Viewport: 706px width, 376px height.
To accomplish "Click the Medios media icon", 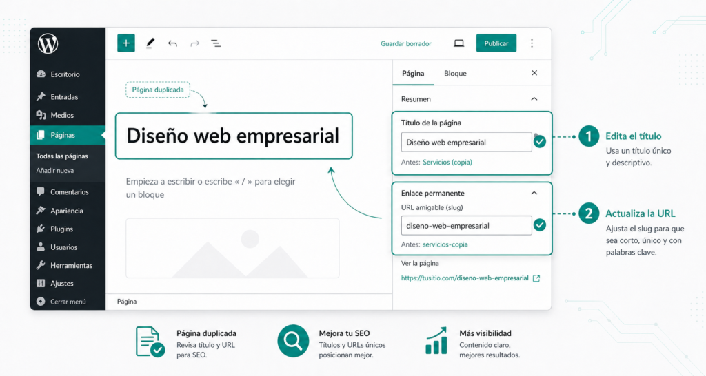I will [x=41, y=115].
